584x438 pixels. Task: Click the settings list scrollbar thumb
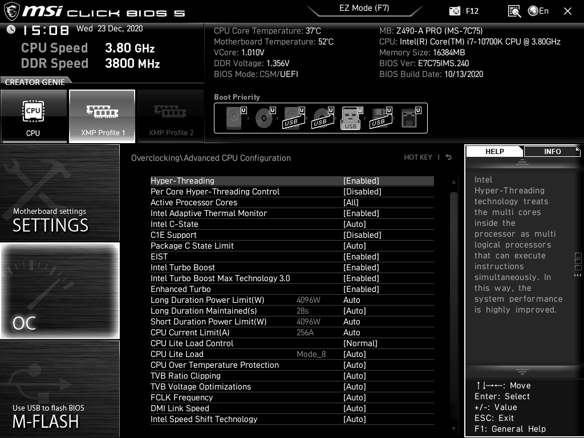point(453,298)
